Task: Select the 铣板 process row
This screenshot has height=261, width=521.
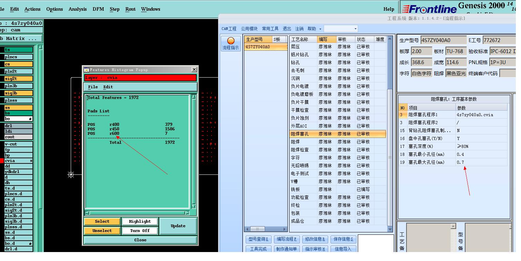Action: pyautogui.click(x=337, y=189)
